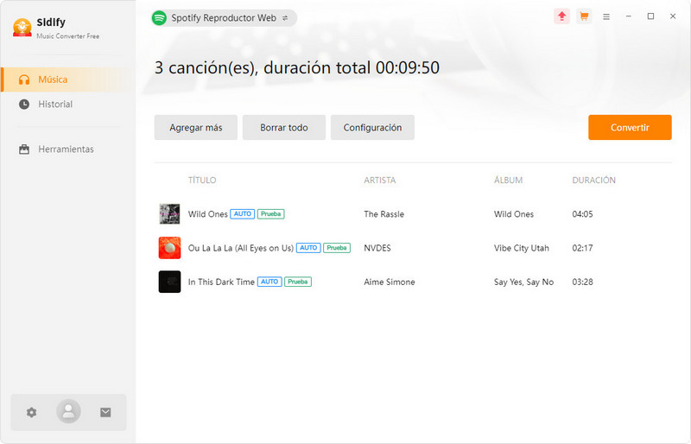
Task: Click the orange Convertir button
Action: coord(630,128)
